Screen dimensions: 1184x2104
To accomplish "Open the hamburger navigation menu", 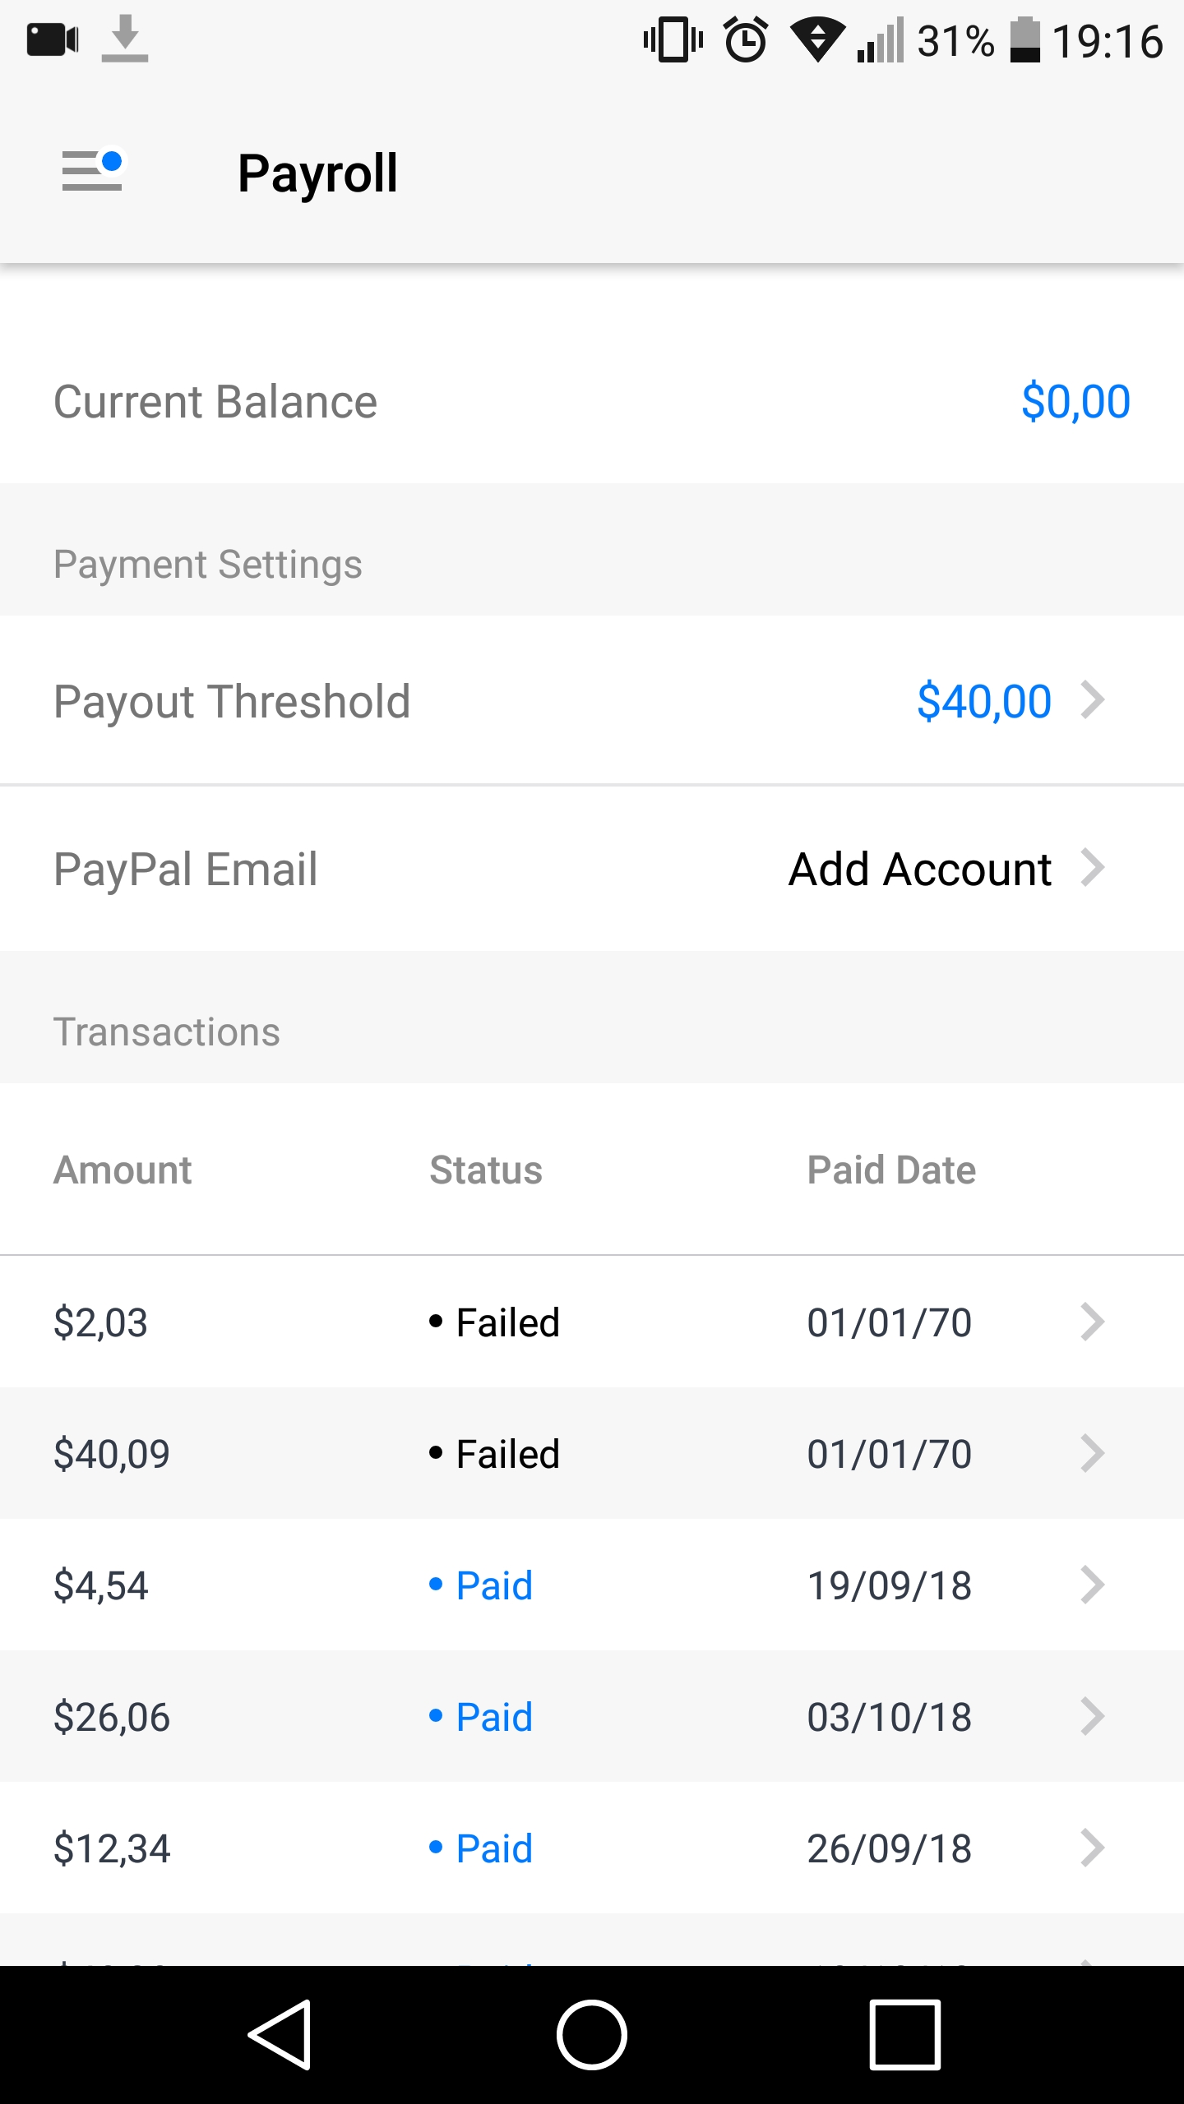I will [92, 171].
